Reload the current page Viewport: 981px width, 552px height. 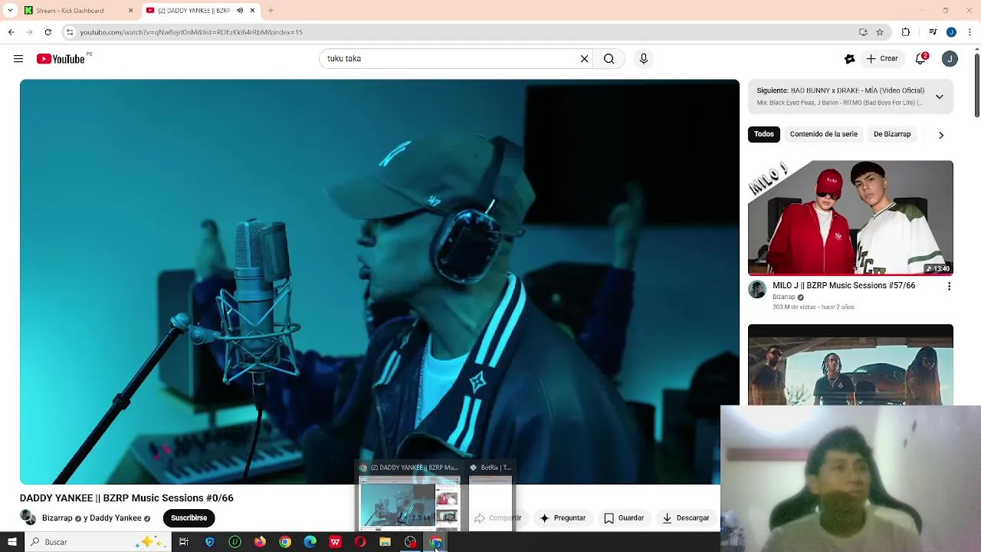point(48,32)
